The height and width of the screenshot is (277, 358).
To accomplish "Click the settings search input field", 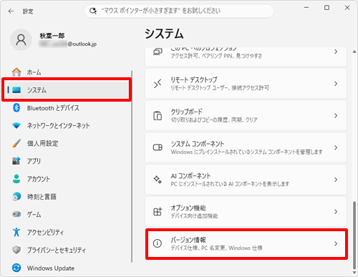I will coord(179,11).
